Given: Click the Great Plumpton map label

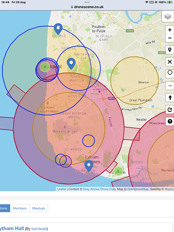Looking at the screenshot, I should pyautogui.click(x=141, y=100).
